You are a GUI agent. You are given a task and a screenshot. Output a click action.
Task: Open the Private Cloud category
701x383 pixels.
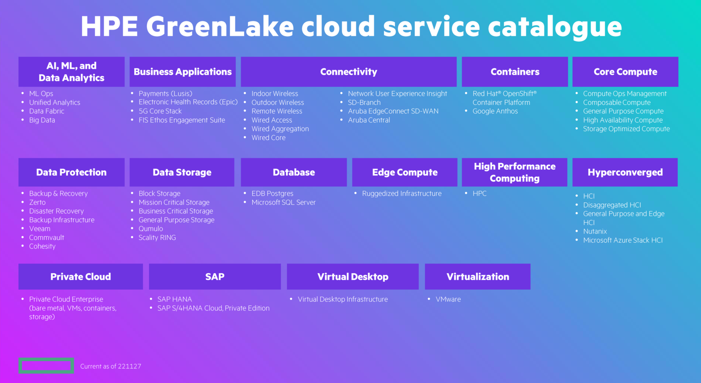click(81, 276)
